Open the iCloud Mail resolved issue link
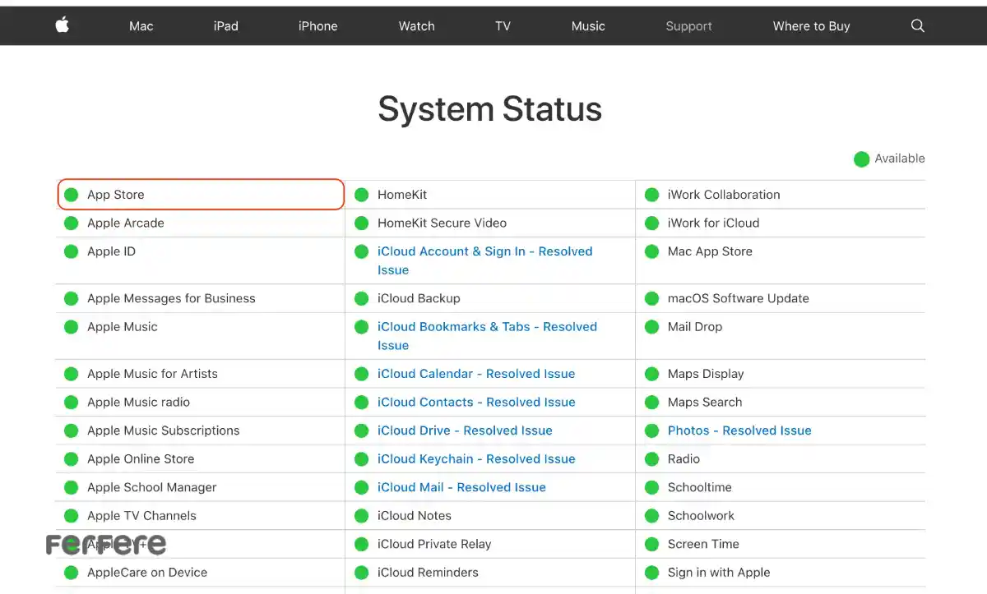This screenshot has width=987, height=594. point(461,487)
